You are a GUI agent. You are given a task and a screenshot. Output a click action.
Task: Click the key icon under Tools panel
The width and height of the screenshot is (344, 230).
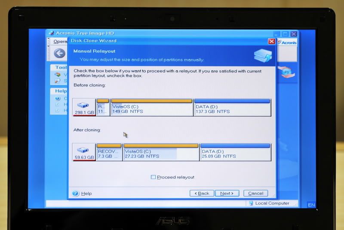(58, 81)
